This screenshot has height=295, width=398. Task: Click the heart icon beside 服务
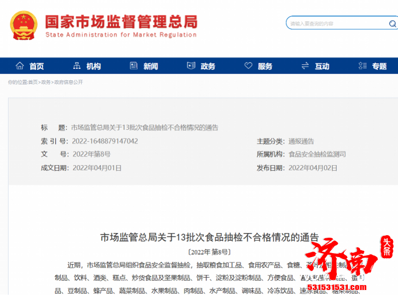[x=248, y=65]
